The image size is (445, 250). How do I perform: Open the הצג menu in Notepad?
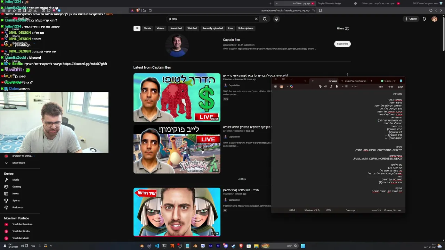point(381,87)
